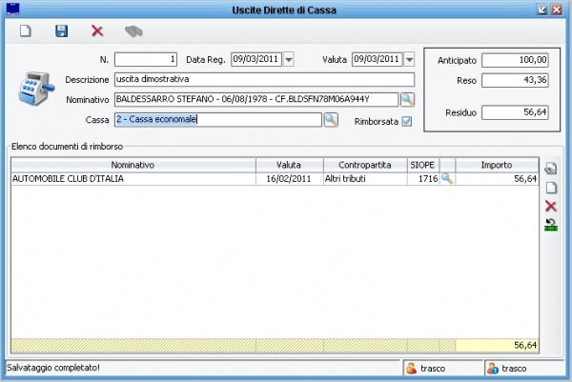The width and height of the screenshot is (572, 382).
Task: Remove the reimbursement document with side red X
Action: point(550,206)
